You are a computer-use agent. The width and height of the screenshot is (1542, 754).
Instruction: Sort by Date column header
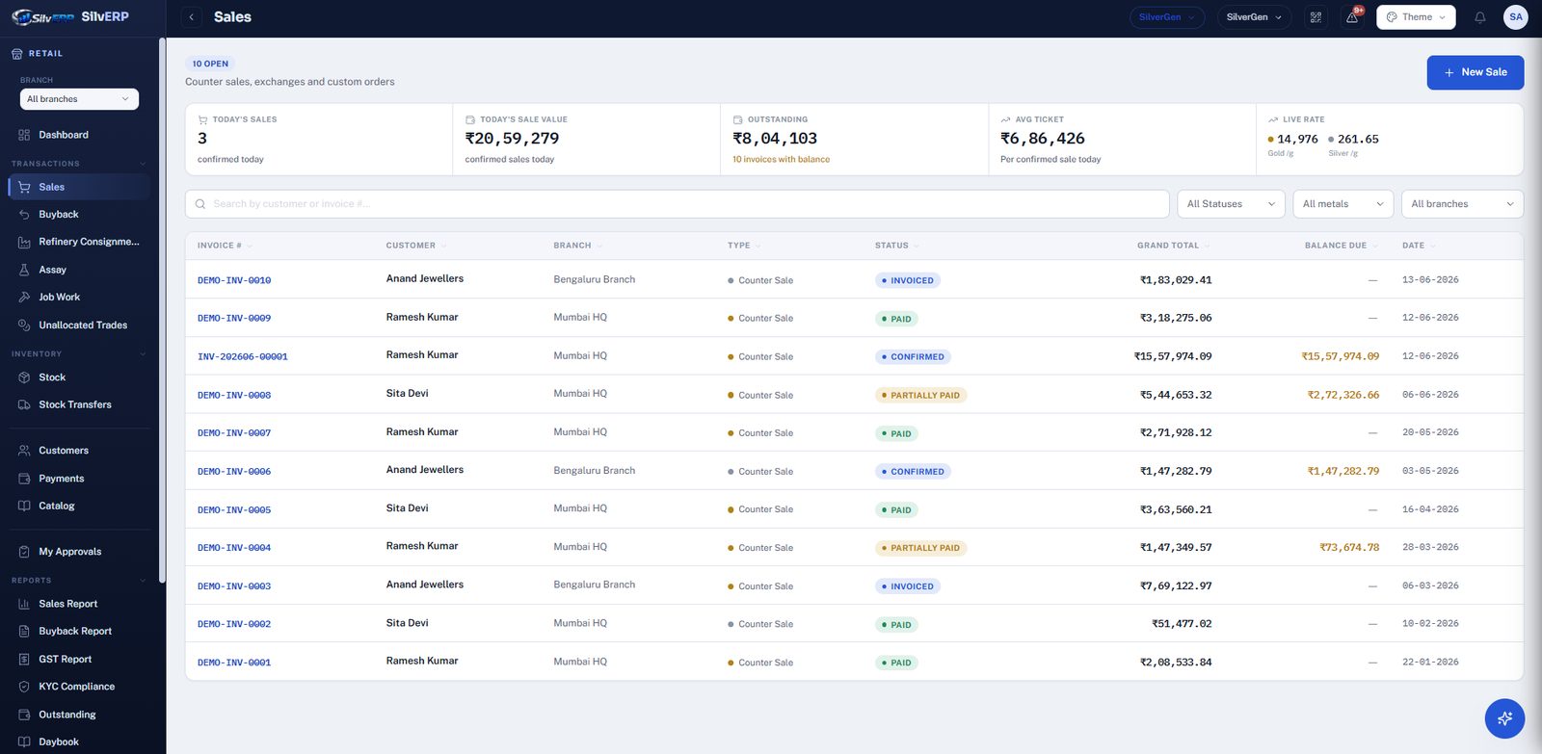coord(1418,246)
